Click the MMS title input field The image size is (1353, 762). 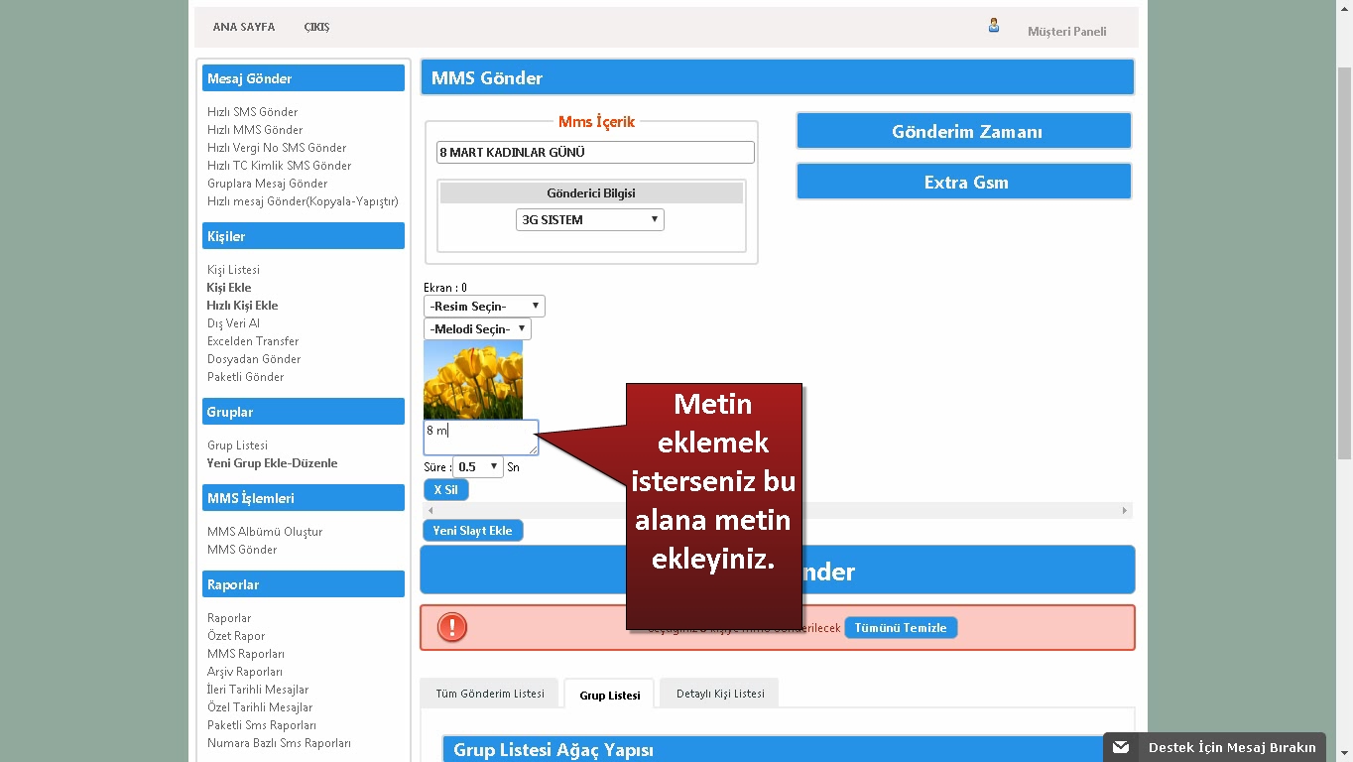[595, 152]
